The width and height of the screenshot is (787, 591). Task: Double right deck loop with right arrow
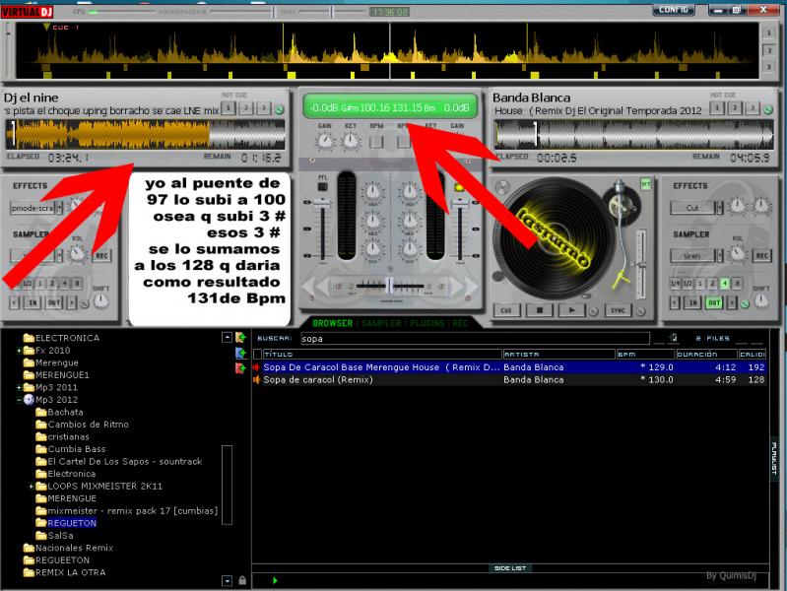point(732,302)
